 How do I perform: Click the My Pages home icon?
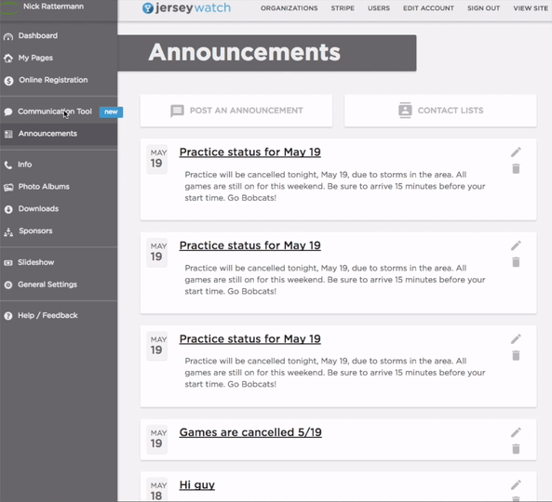click(8, 58)
